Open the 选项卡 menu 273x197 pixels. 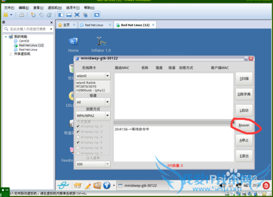73,8
